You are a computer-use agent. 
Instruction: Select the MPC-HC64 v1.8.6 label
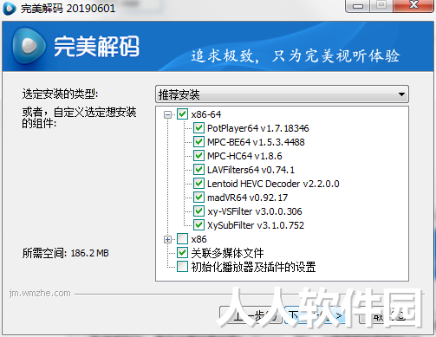click(x=244, y=156)
